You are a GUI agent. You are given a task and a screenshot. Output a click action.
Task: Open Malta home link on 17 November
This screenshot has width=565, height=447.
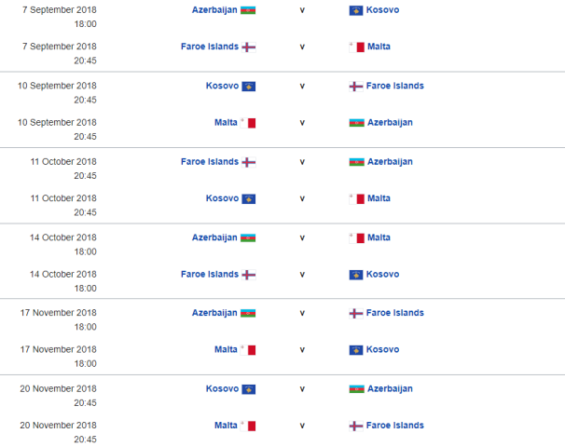(x=226, y=350)
